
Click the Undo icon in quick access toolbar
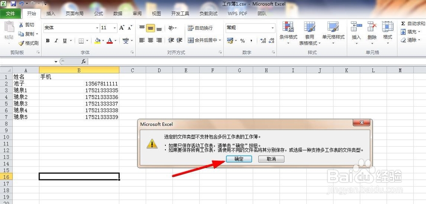pos(22,4)
